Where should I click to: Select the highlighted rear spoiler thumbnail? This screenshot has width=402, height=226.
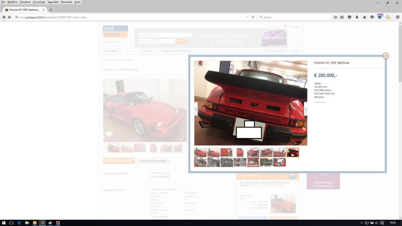click(292, 152)
